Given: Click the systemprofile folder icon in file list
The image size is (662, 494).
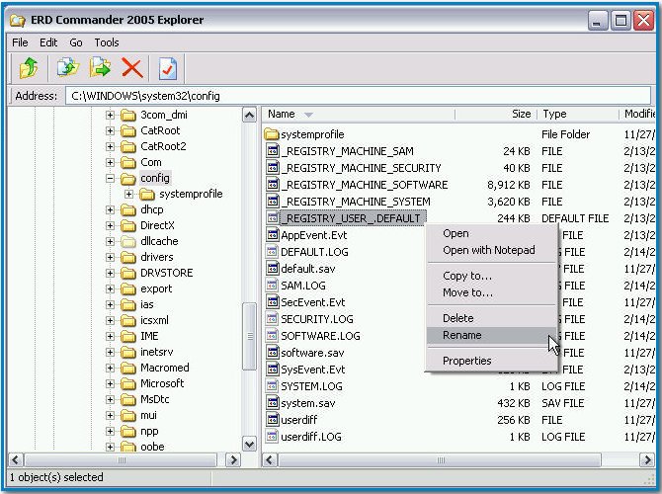Looking at the screenshot, I should coord(273,134).
